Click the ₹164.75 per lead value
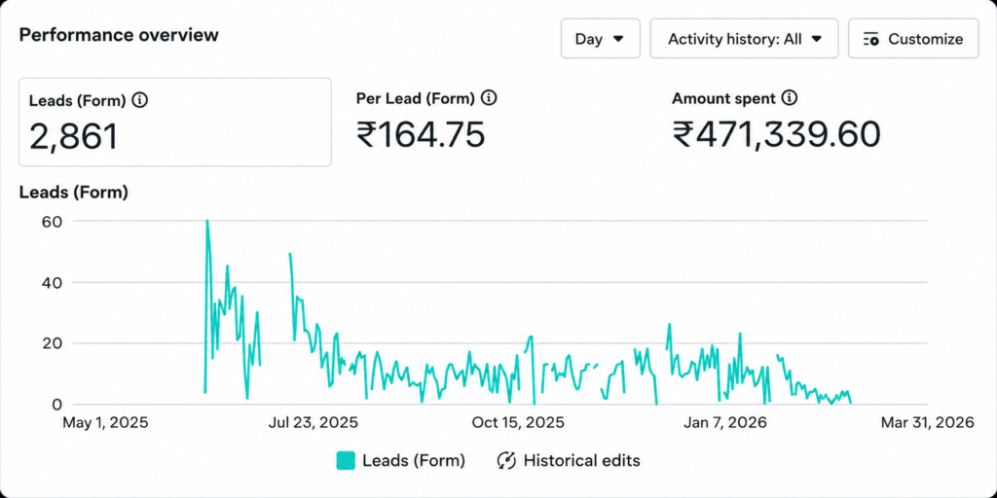This screenshot has height=498, width=997. pyautogui.click(x=421, y=134)
